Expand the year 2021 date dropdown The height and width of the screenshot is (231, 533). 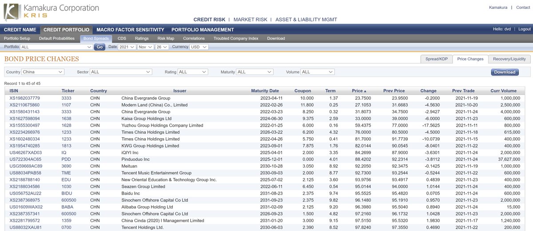pyautogui.click(x=127, y=47)
